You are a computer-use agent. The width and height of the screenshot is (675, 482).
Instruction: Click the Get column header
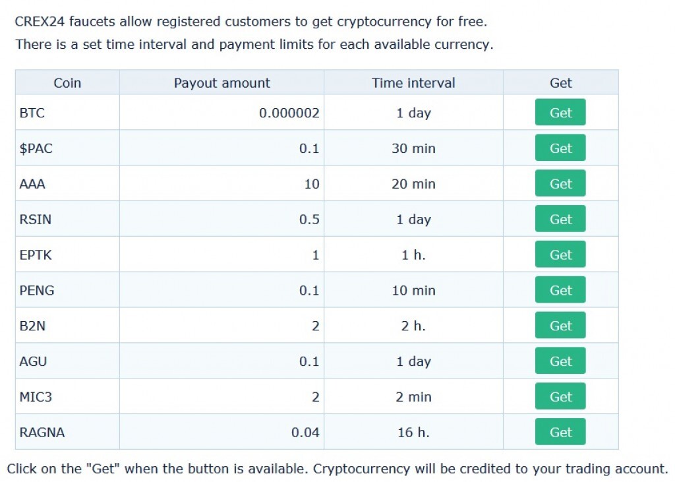click(560, 83)
